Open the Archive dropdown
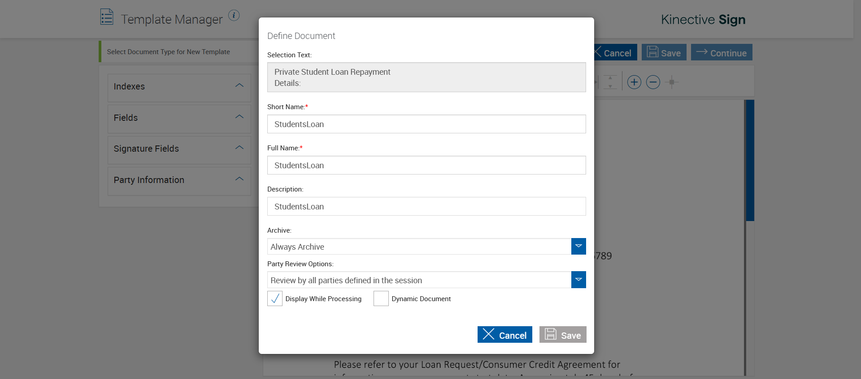The image size is (861, 379). (x=578, y=247)
